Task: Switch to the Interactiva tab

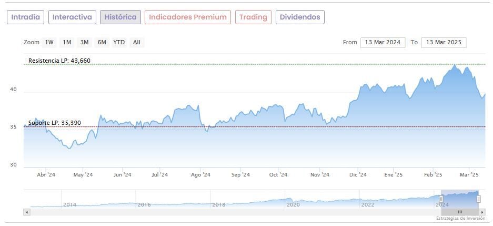Action: pyautogui.click(x=73, y=17)
